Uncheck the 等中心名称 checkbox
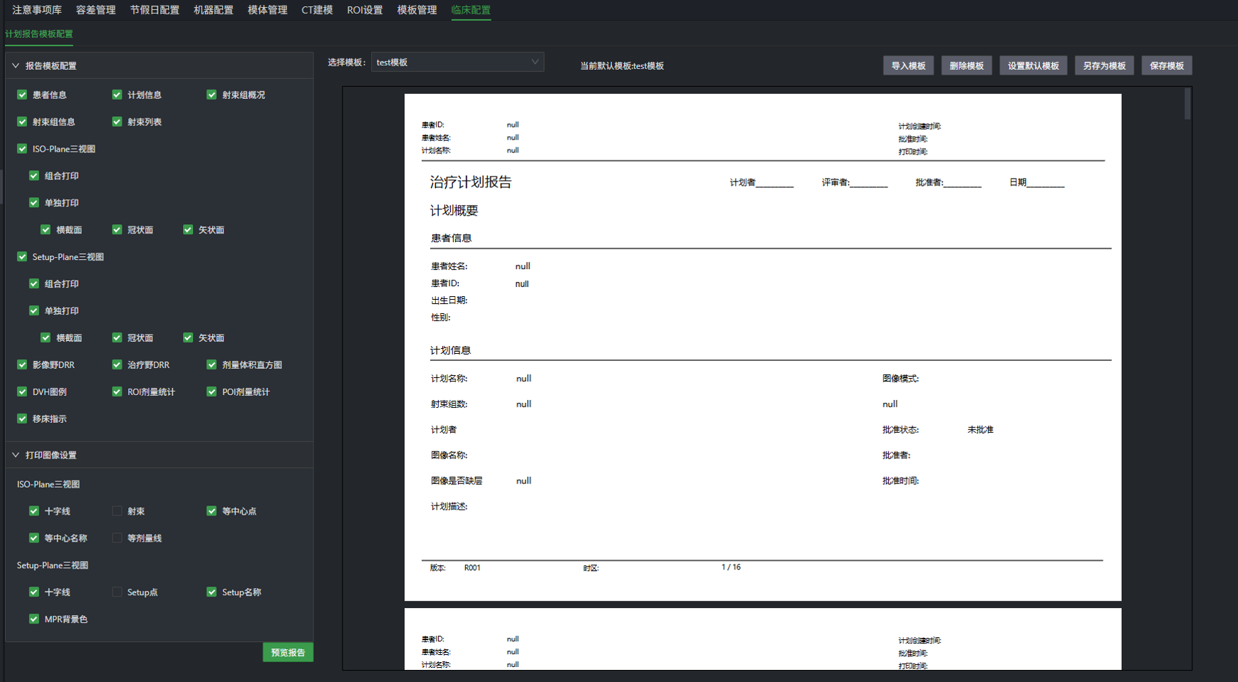 34,538
